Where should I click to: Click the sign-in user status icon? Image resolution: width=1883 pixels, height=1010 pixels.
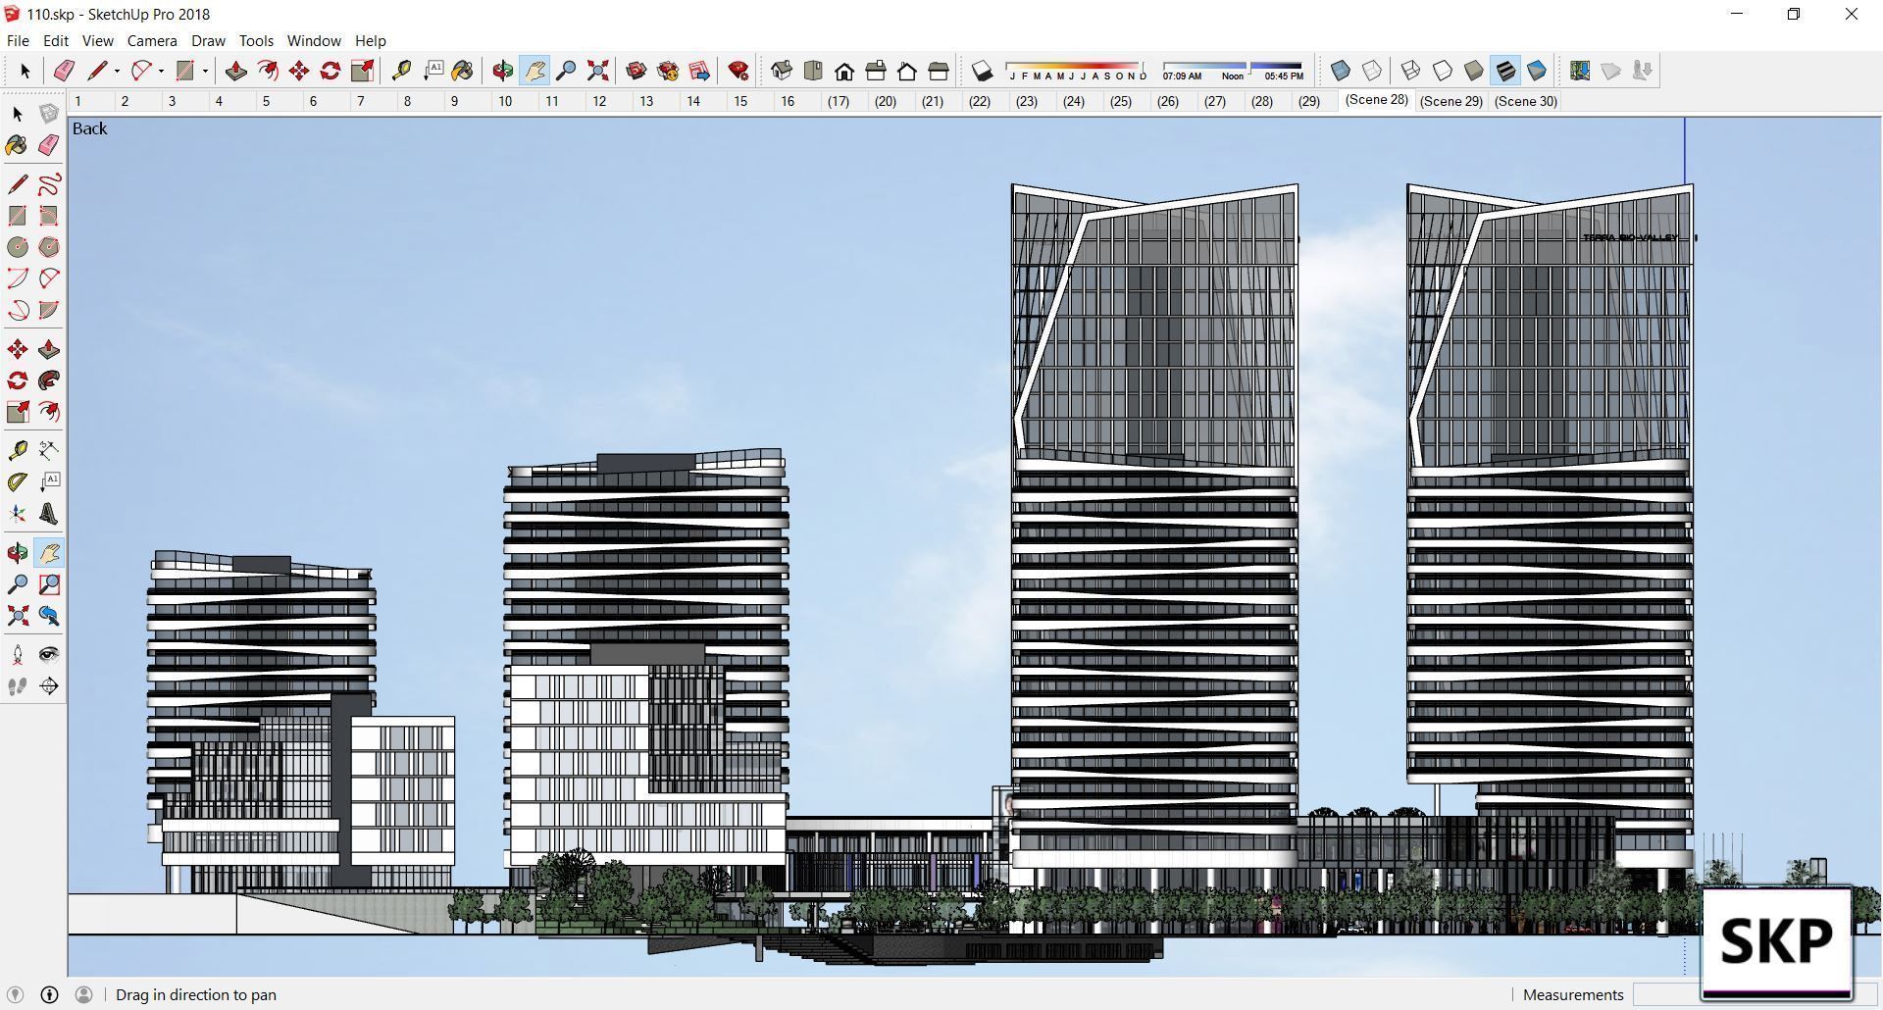coord(84,994)
